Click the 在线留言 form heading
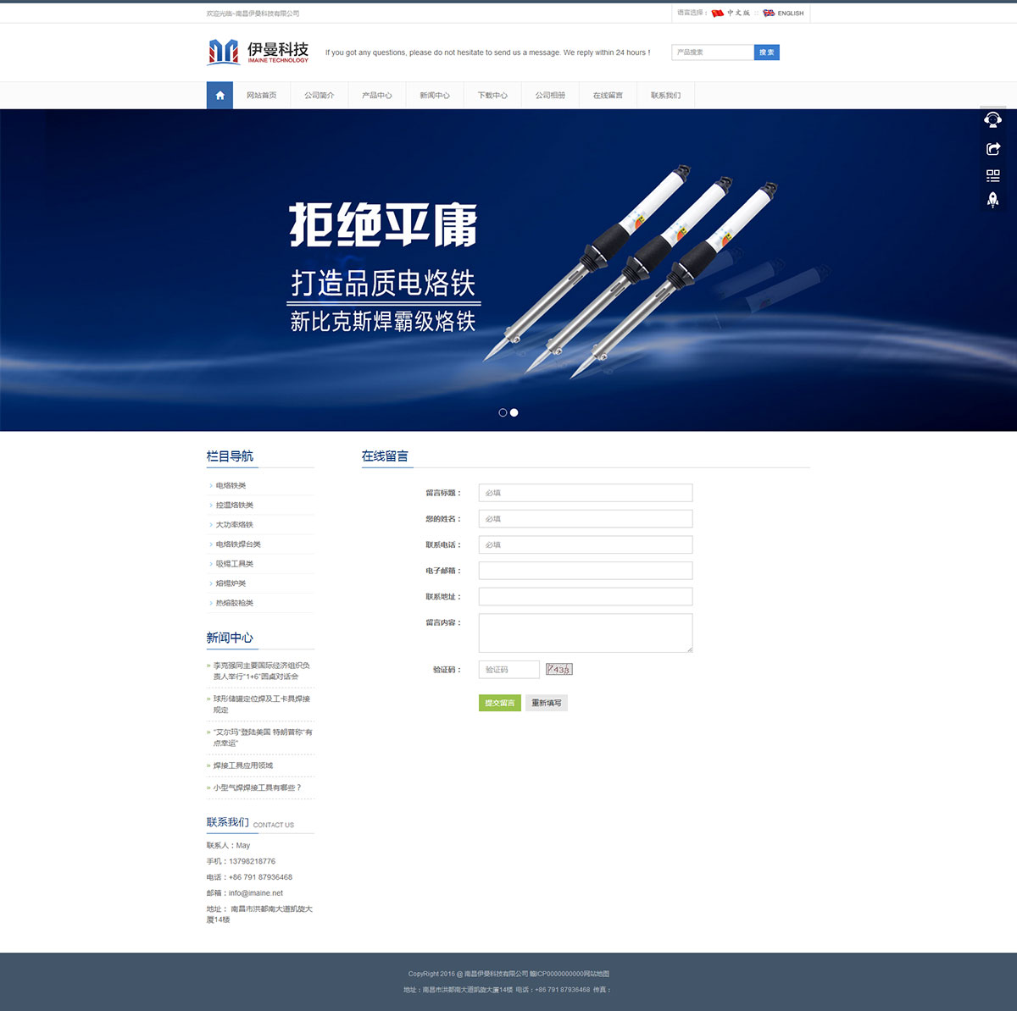The height and width of the screenshot is (1011, 1017). [x=385, y=456]
